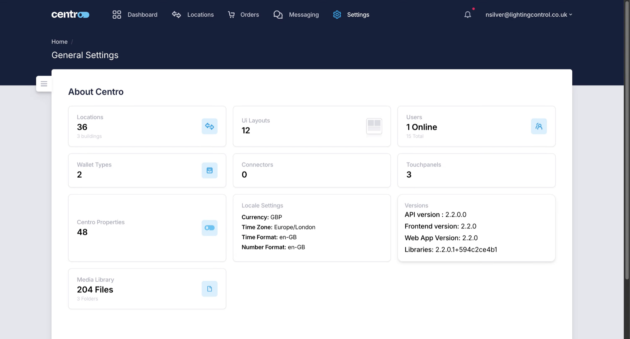Viewport: 630px width, 339px height.
Task: Select the Settings menu item
Action: click(358, 14)
